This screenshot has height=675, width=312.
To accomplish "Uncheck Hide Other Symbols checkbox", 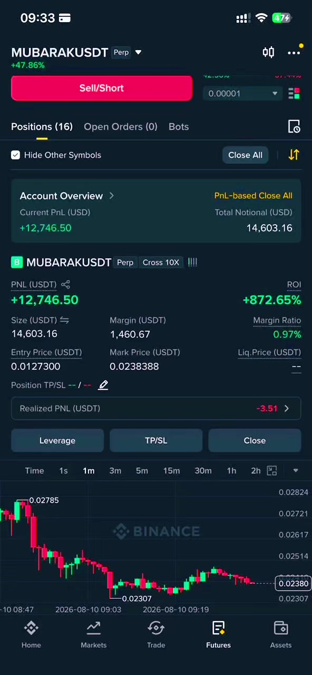I will pos(15,155).
